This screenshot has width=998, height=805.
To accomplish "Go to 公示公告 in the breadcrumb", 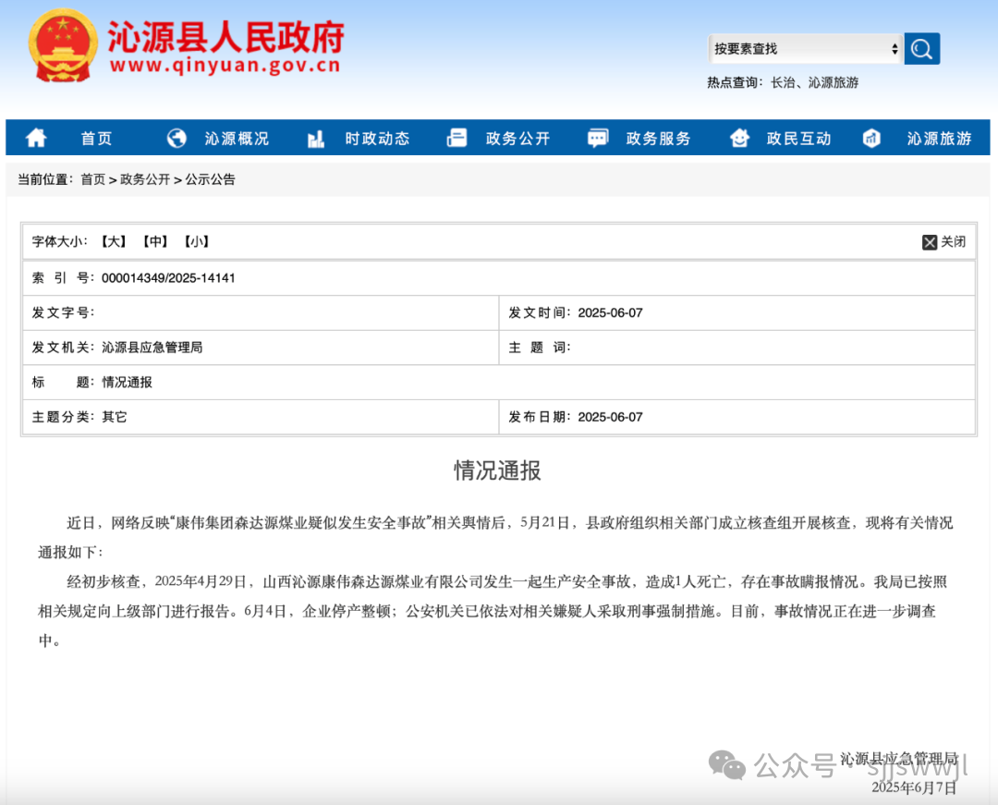I will 210,179.
